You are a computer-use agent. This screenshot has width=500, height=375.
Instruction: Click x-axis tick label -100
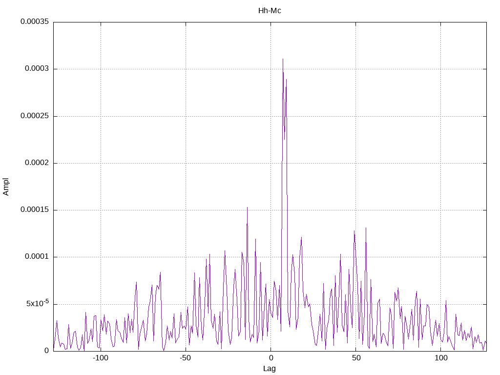pos(101,358)
